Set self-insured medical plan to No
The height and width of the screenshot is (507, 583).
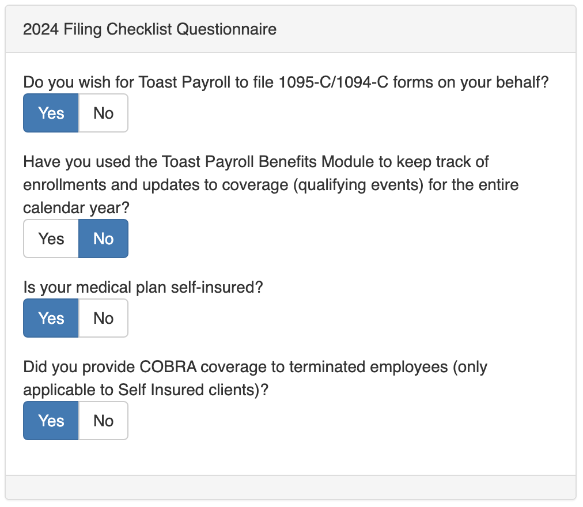(x=103, y=318)
